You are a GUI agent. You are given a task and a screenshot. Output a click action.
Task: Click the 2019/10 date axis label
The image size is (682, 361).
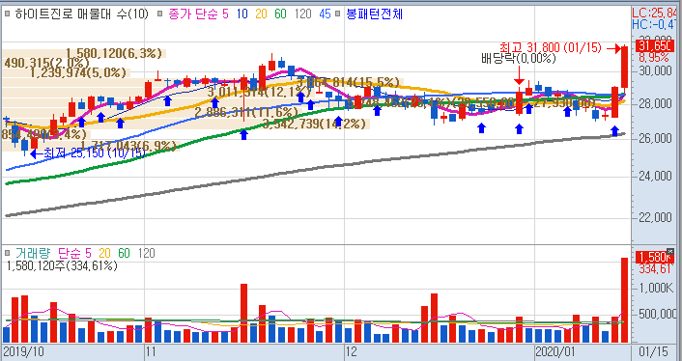pos(22,351)
